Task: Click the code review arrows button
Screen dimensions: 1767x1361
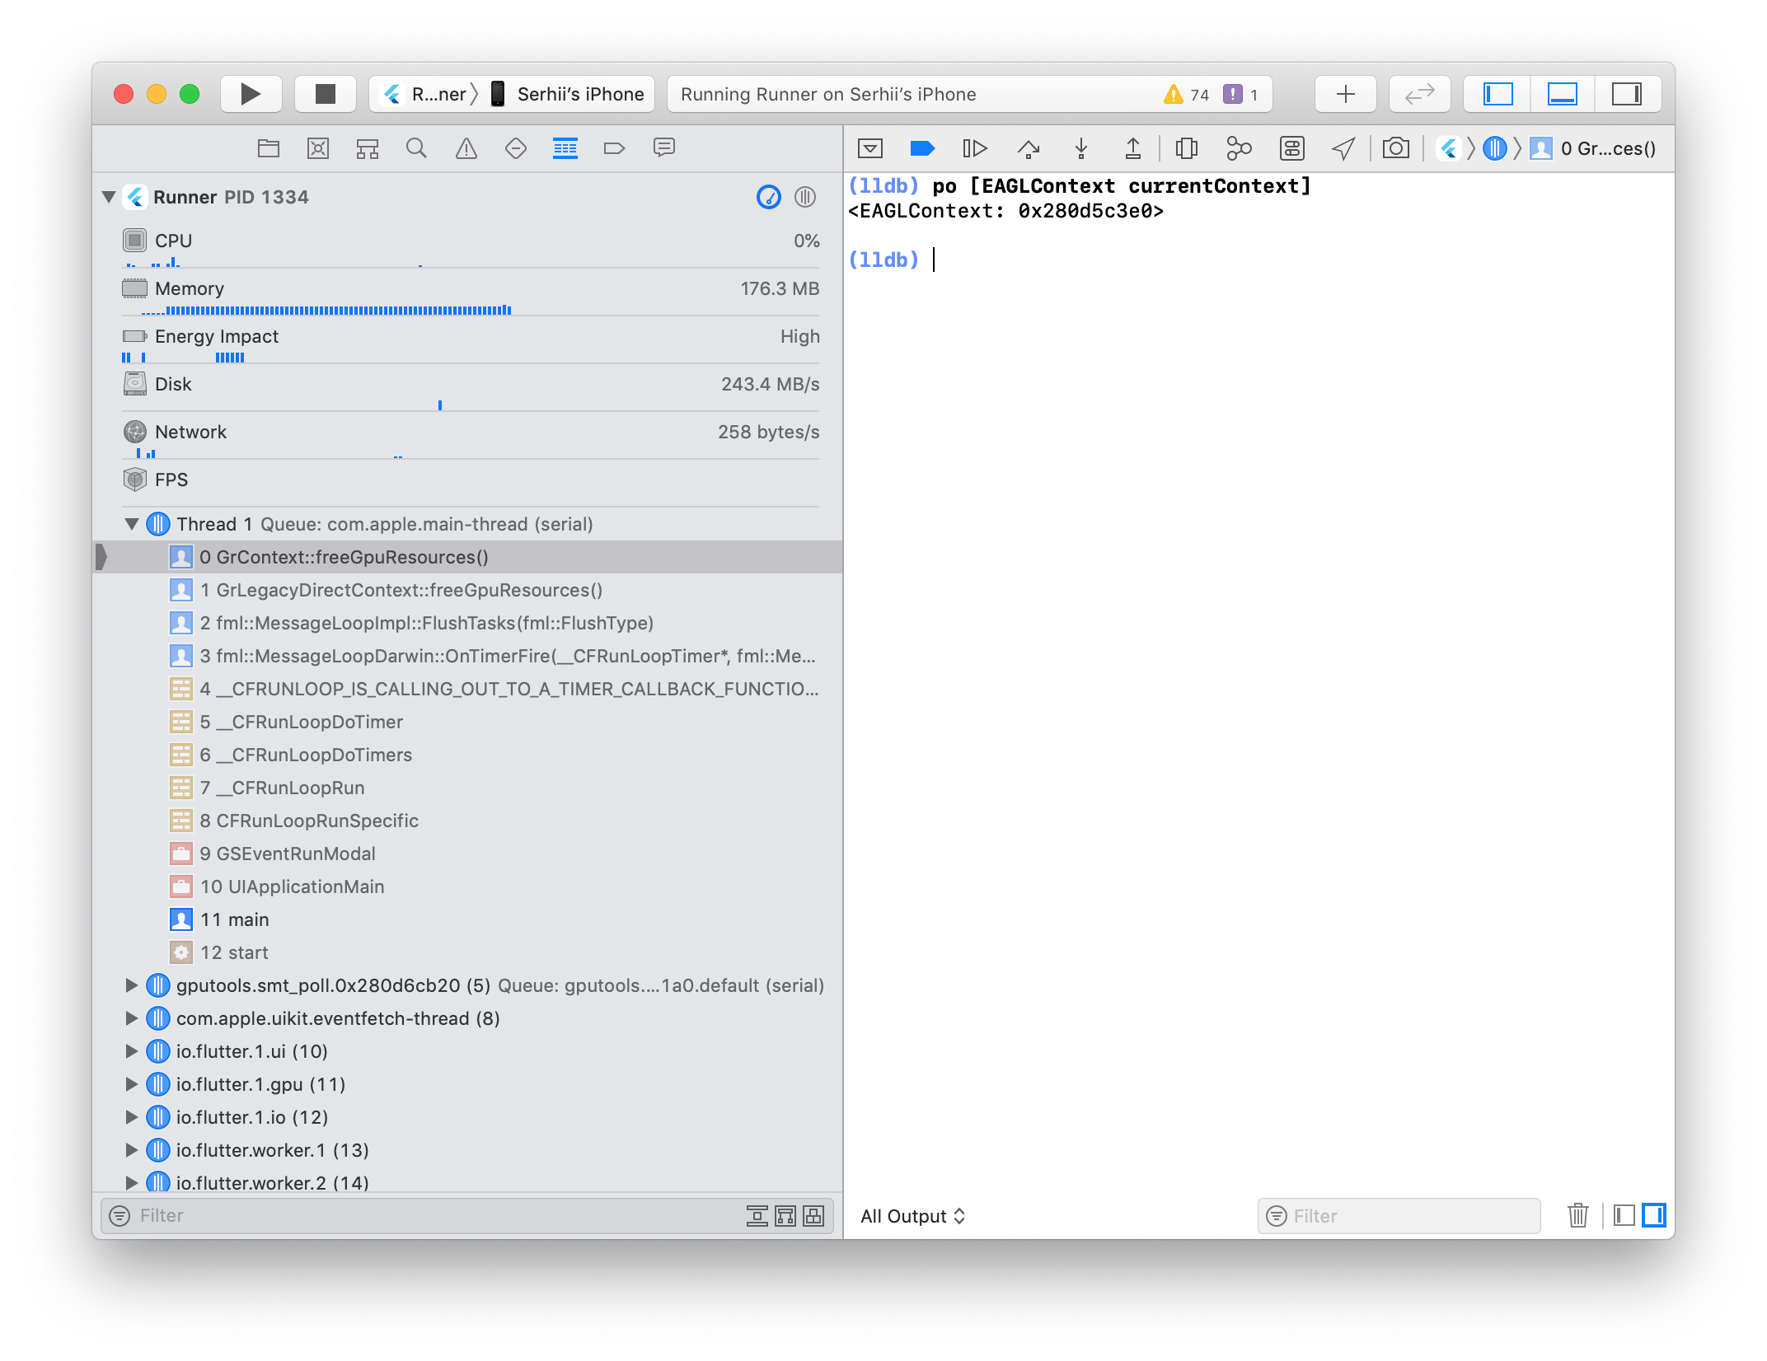Action: tap(1419, 94)
